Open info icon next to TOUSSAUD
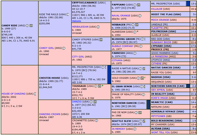 96,86
